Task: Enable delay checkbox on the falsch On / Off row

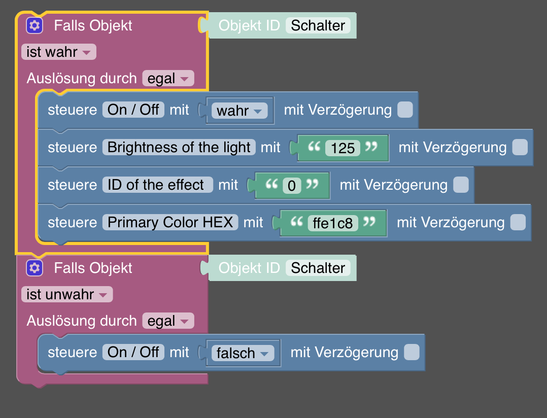Action: [x=412, y=352]
